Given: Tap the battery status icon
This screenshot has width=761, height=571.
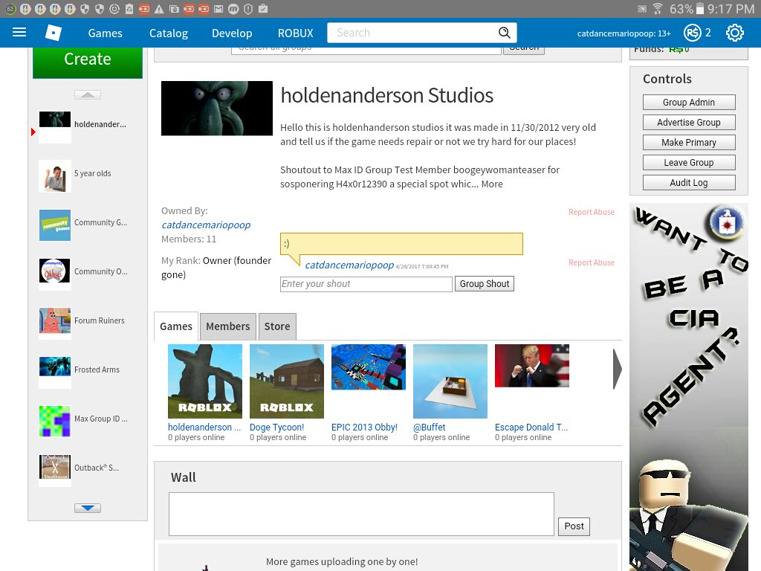Looking at the screenshot, I should click(700, 9).
